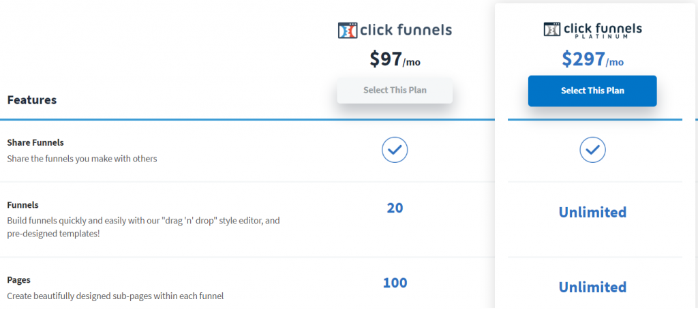Click the 100 pages value
Viewport: 698px width, 310px height.
click(x=395, y=283)
